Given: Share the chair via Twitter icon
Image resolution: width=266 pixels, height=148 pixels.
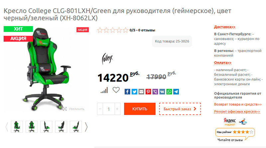Looking at the screenshot, I should click(x=134, y=92).
